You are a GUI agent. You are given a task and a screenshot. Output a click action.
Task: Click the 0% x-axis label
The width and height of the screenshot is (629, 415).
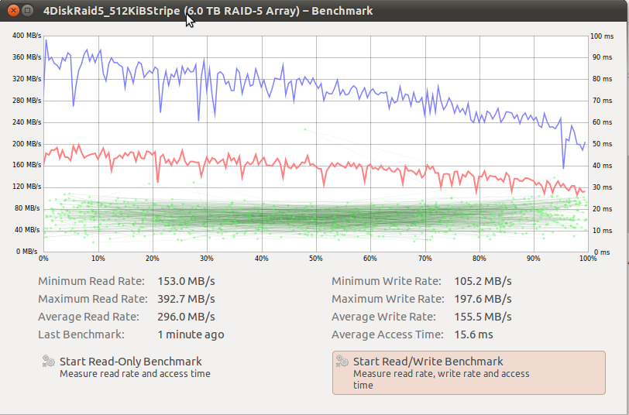pos(43,259)
